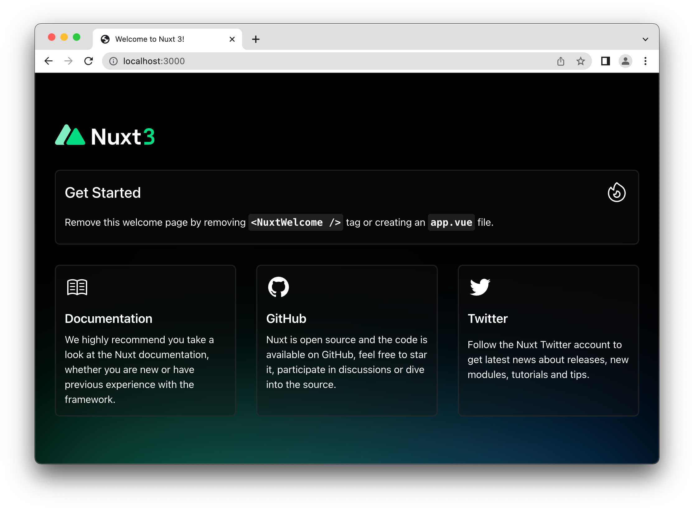
Task: Expand the tab search chevron
Action: 645,40
